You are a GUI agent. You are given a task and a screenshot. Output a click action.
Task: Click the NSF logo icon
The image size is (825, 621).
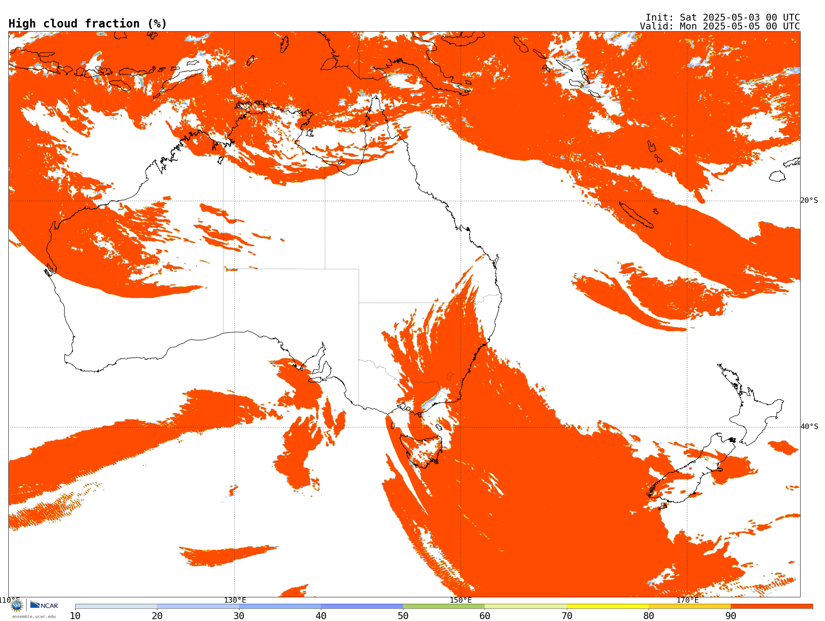click(x=17, y=605)
